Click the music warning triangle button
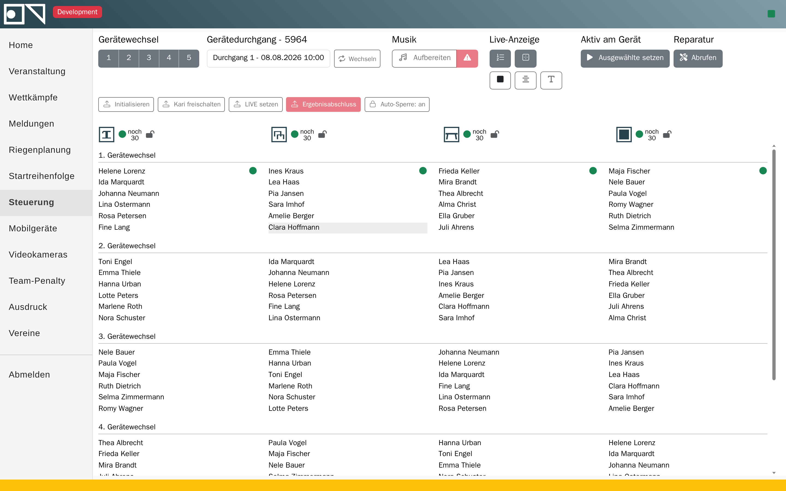 [x=467, y=58]
